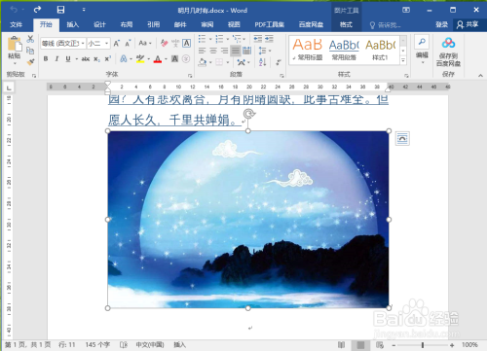The height and width of the screenshot is (351, 487).
Task: Align text right in paragraph group
Action: coord(224,51)
